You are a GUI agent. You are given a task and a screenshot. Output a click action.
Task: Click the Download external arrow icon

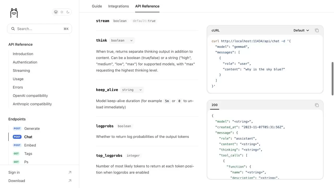[x=70, y=181]
